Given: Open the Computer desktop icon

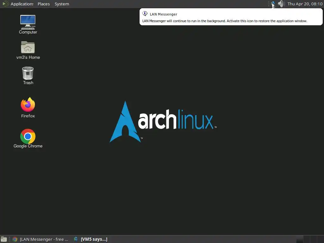Looking at the screenshot, I should (x=28, y=24).
